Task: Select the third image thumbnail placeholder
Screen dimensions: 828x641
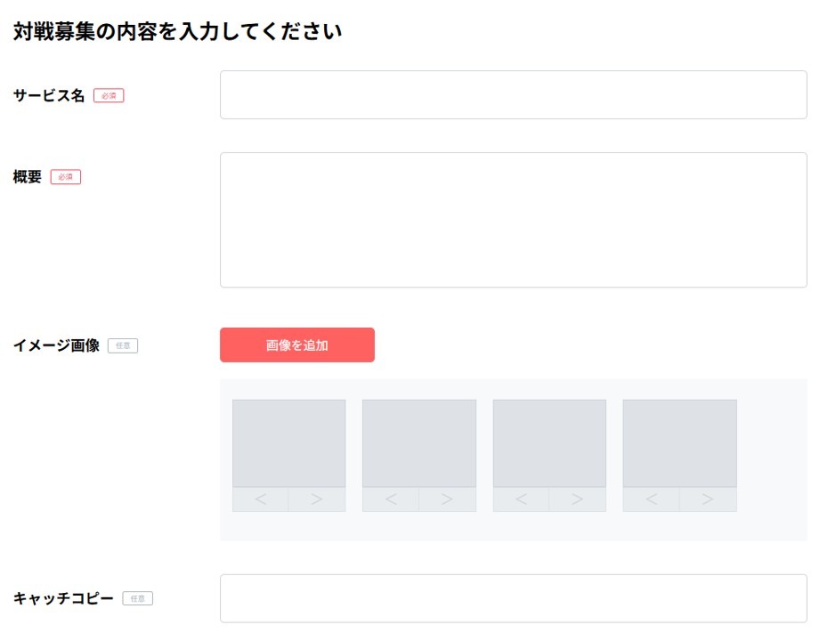Action: [549, 443]
